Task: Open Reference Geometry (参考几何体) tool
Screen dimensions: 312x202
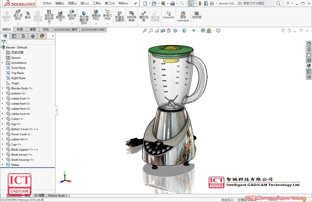Action: coord(108,15)
